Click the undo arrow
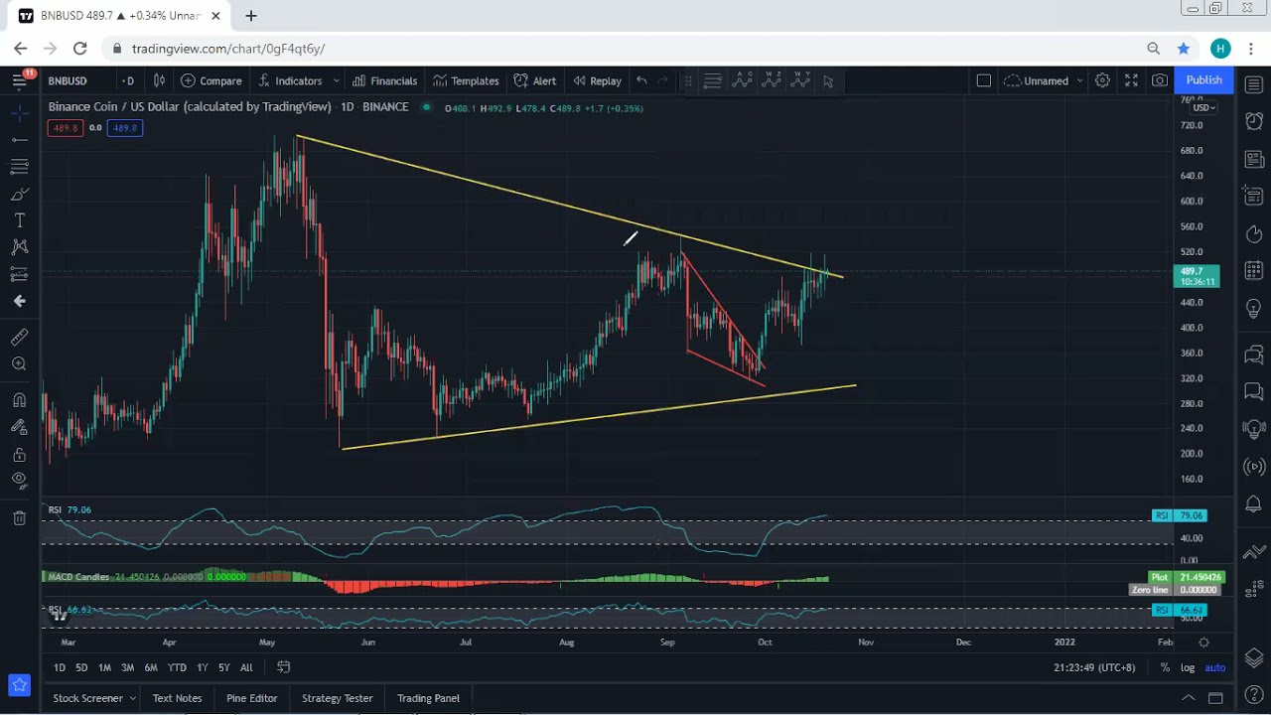Viewport: 1271px width, 715px height. [x=642, y=80]
